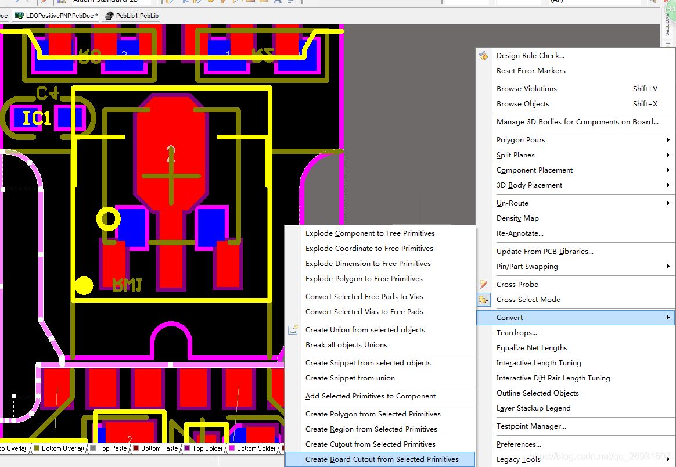The width and height of the screenshot is (676, 467).
Task: Click the IC1 designator on the board
Action: pyautogui.click(x=37, y=118)
